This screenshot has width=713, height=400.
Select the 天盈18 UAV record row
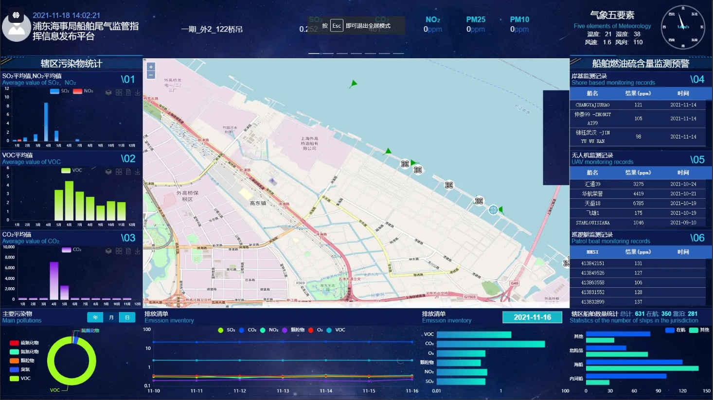638,203
